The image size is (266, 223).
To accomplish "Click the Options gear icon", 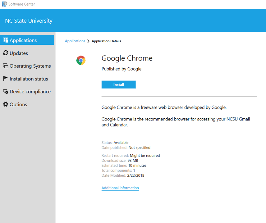I will point(6,104).
